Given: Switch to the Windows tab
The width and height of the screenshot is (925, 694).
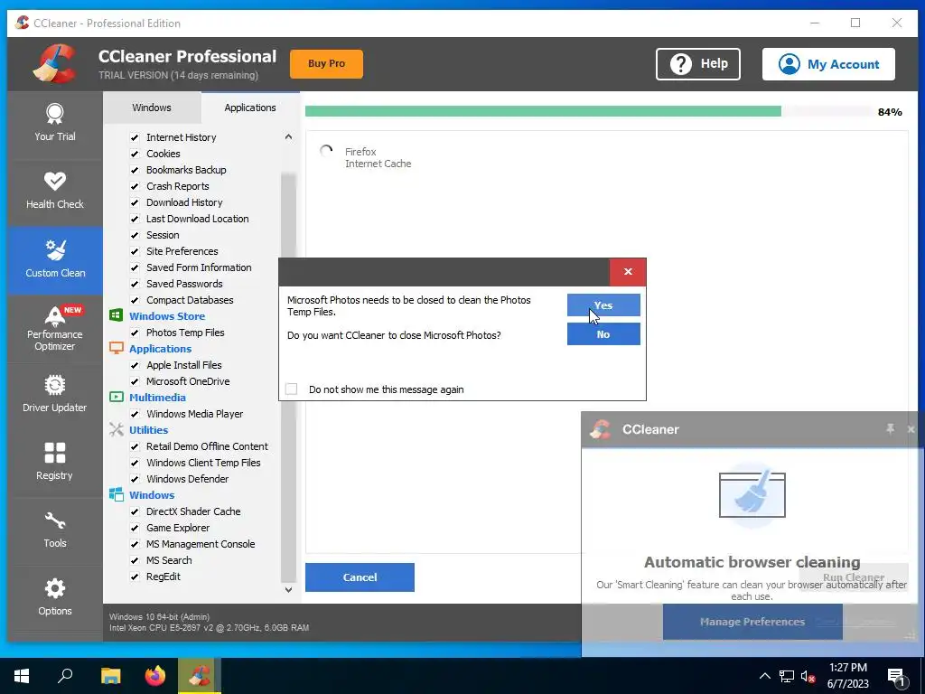Looking at the screenshot, I should [x=152, y=108].
